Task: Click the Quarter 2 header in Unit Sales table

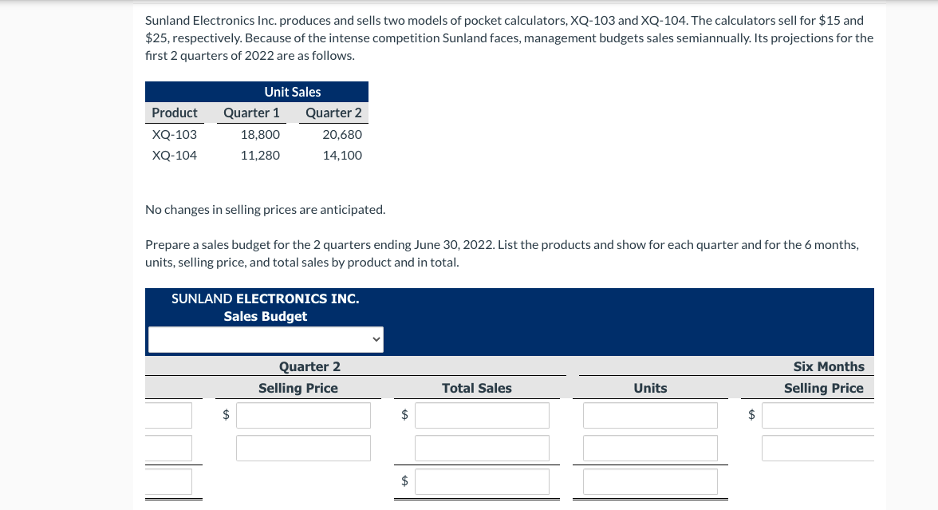Action: pyautogui.click(x=333, y=113)
